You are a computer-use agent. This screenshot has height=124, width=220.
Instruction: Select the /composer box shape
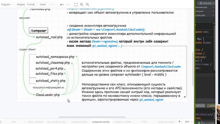tap(38, 31)
